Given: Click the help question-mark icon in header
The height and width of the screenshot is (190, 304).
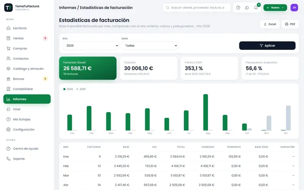Looking at the screenshot, I should pyautogui.click(x=238, y=8).
